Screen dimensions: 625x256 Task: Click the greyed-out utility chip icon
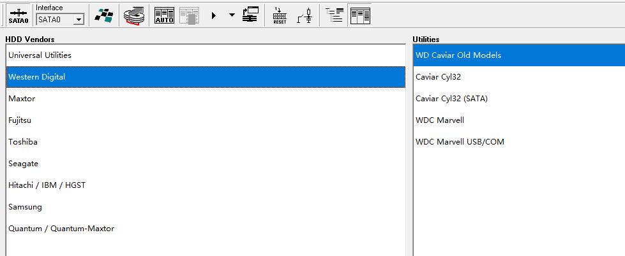(190, 16)
